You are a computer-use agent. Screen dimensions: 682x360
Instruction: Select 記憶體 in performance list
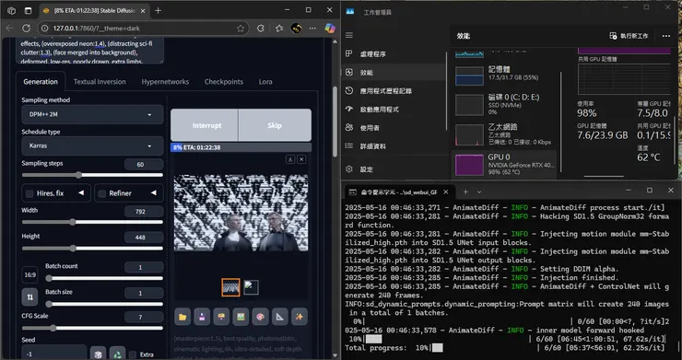504,75
